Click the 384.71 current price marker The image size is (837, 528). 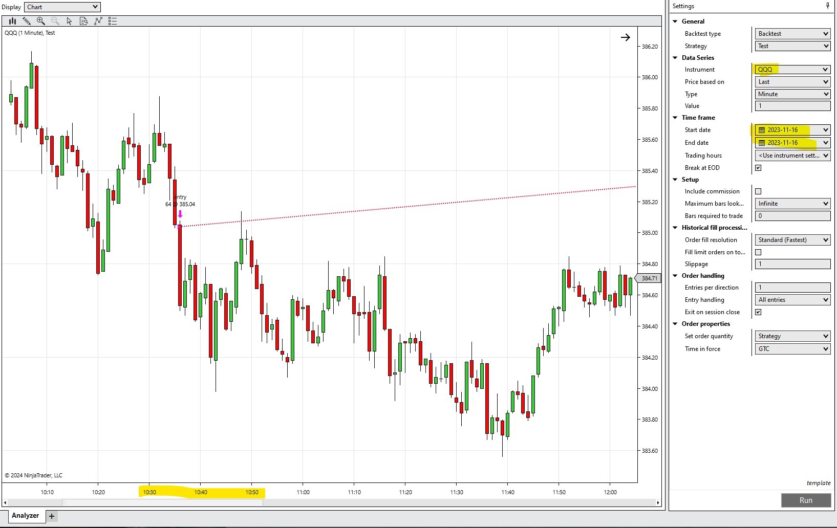[648, 278]
